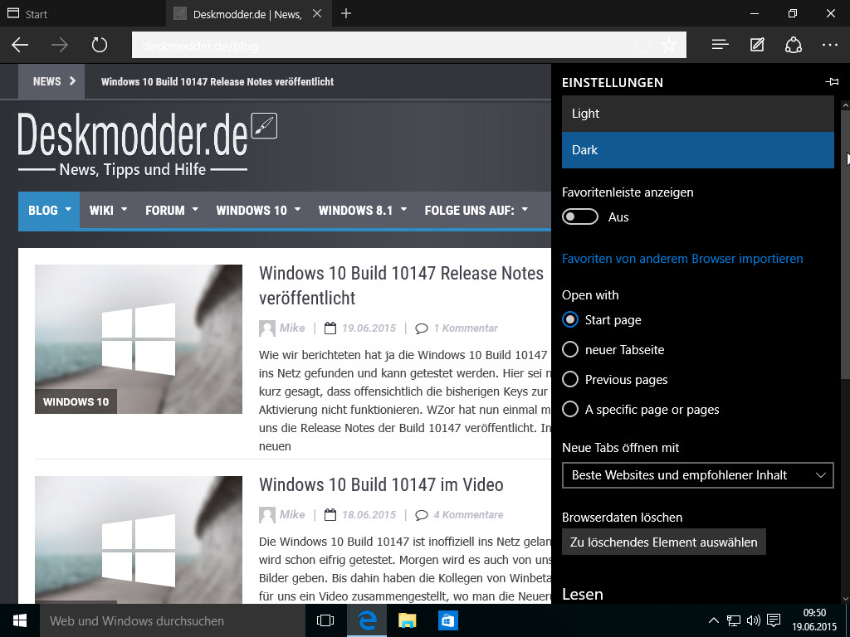The width and height of the screenshot is (850, 637).
Task: Open article Windows 10 Build 10147 Release Notes
Action: (401, 285)
